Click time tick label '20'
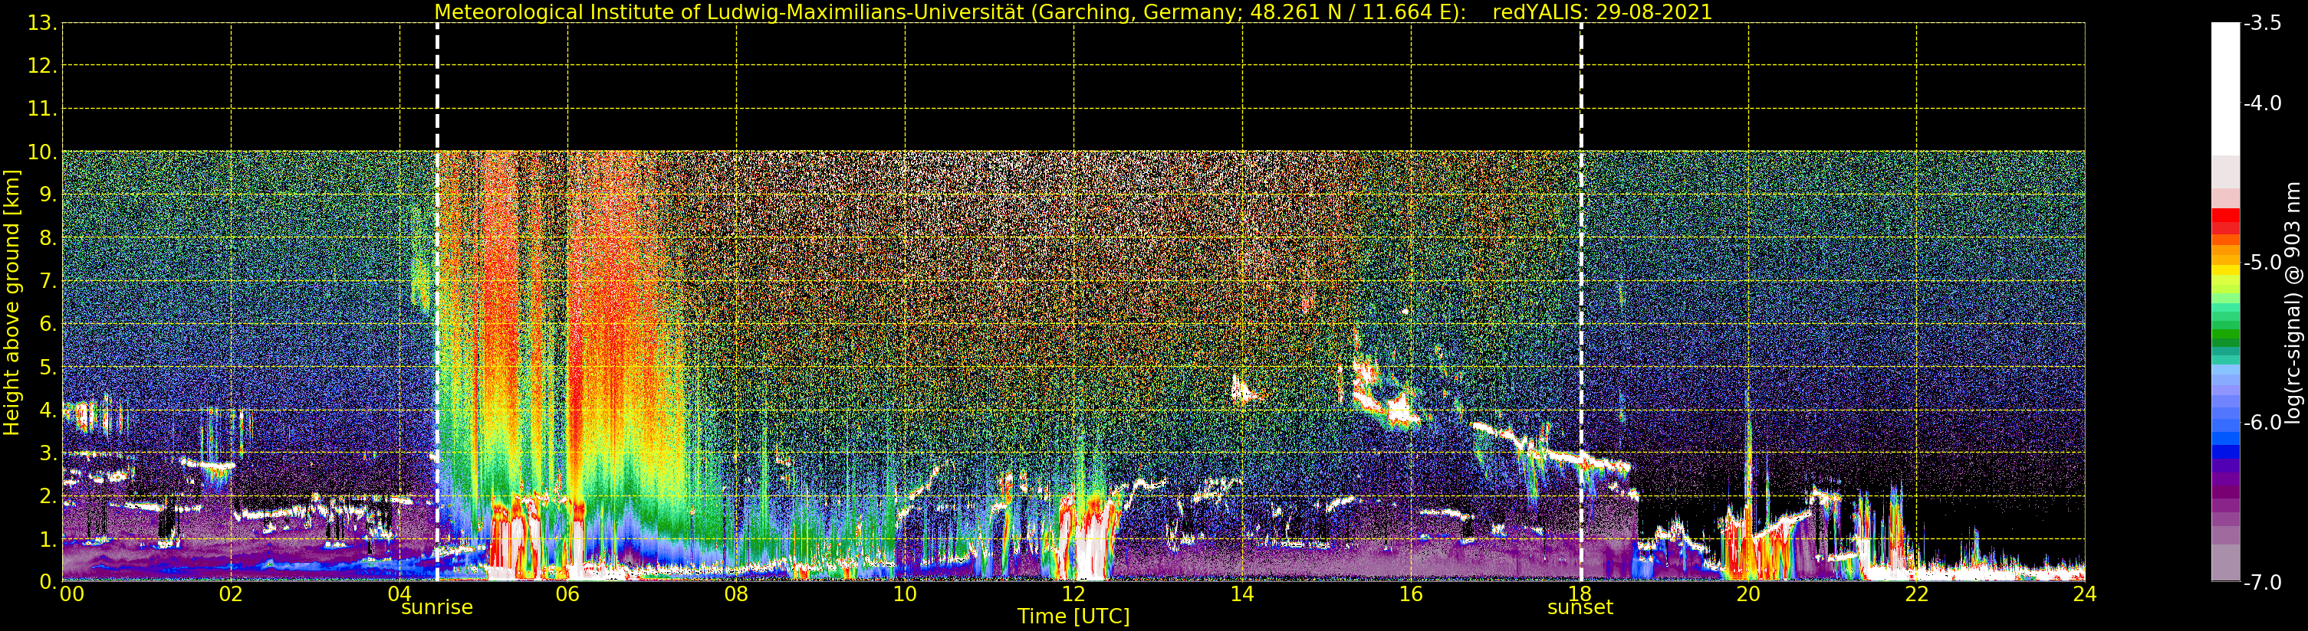The width and height of the screenshot is (2308, 631). [1748, 594]
